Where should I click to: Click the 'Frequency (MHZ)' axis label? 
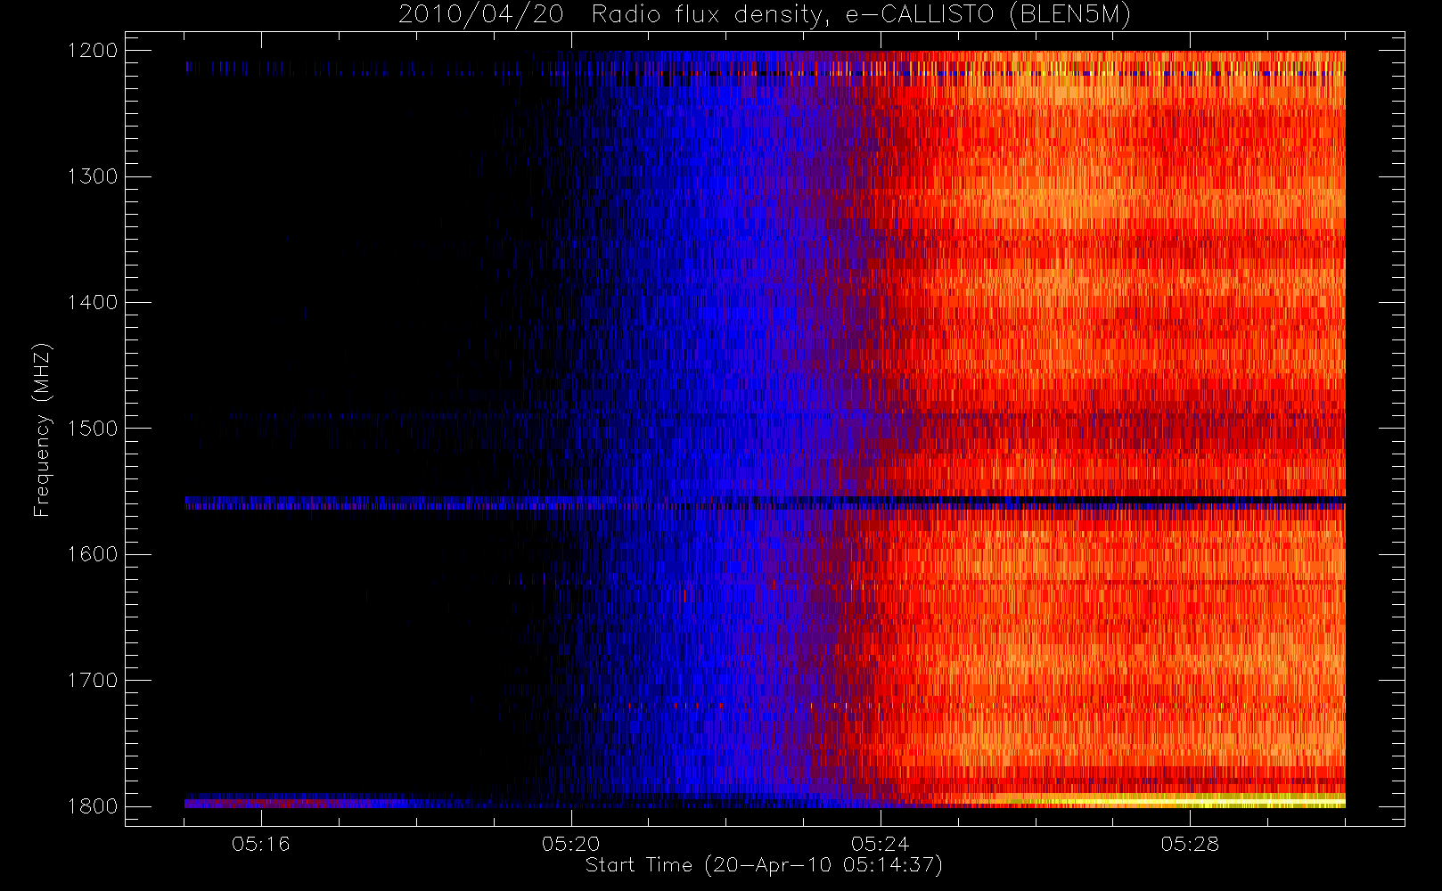pyautogui.click(x=41, y=429)
